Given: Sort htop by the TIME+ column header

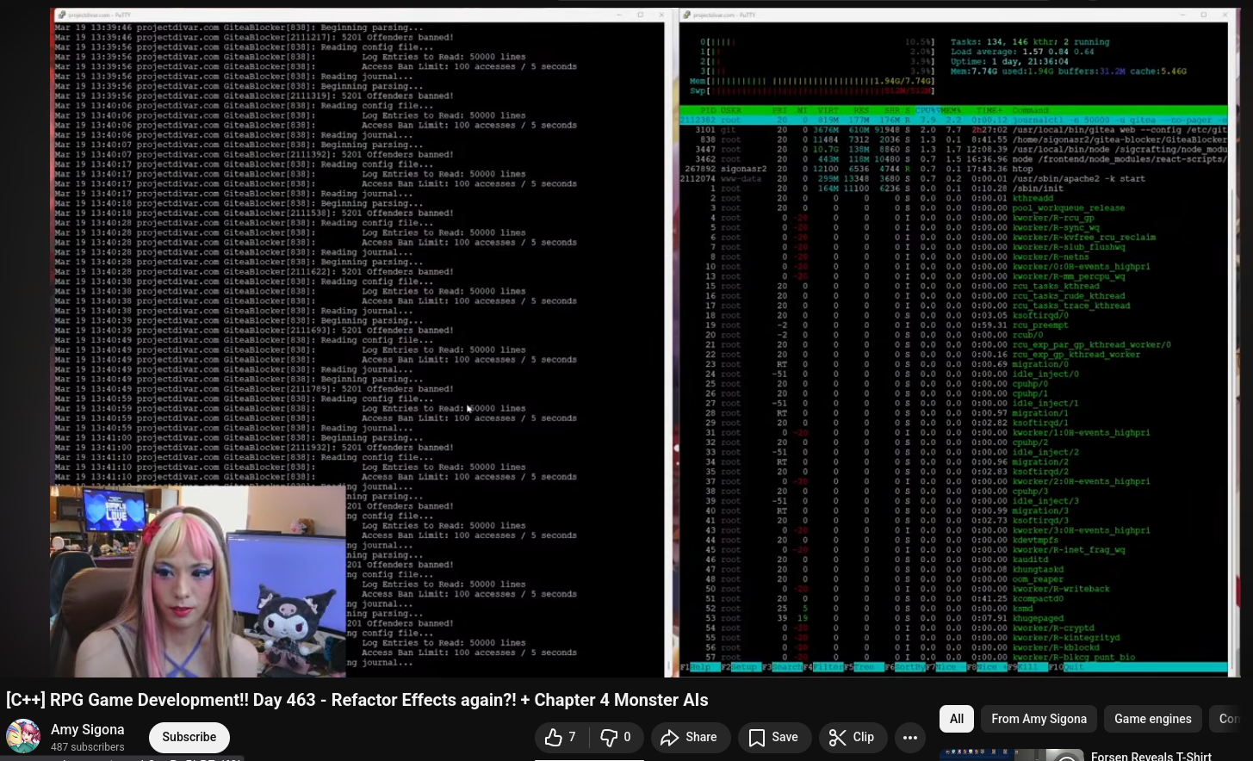Looking at the screenshot, I should 989,110.
